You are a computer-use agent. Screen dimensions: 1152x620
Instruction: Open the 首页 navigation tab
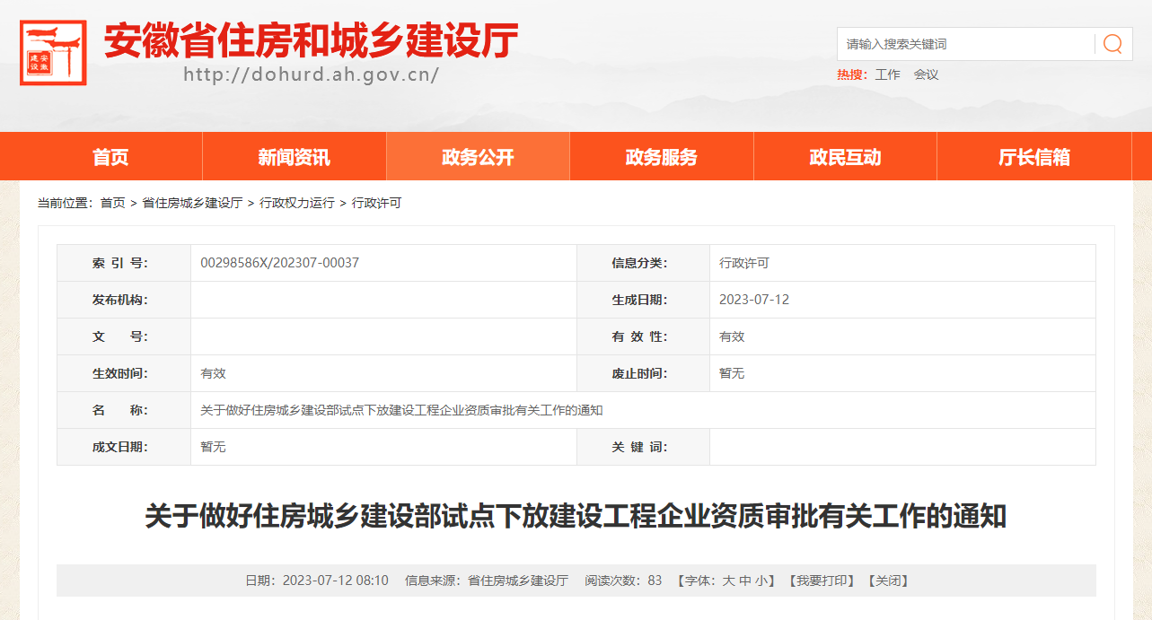[110, 157]
